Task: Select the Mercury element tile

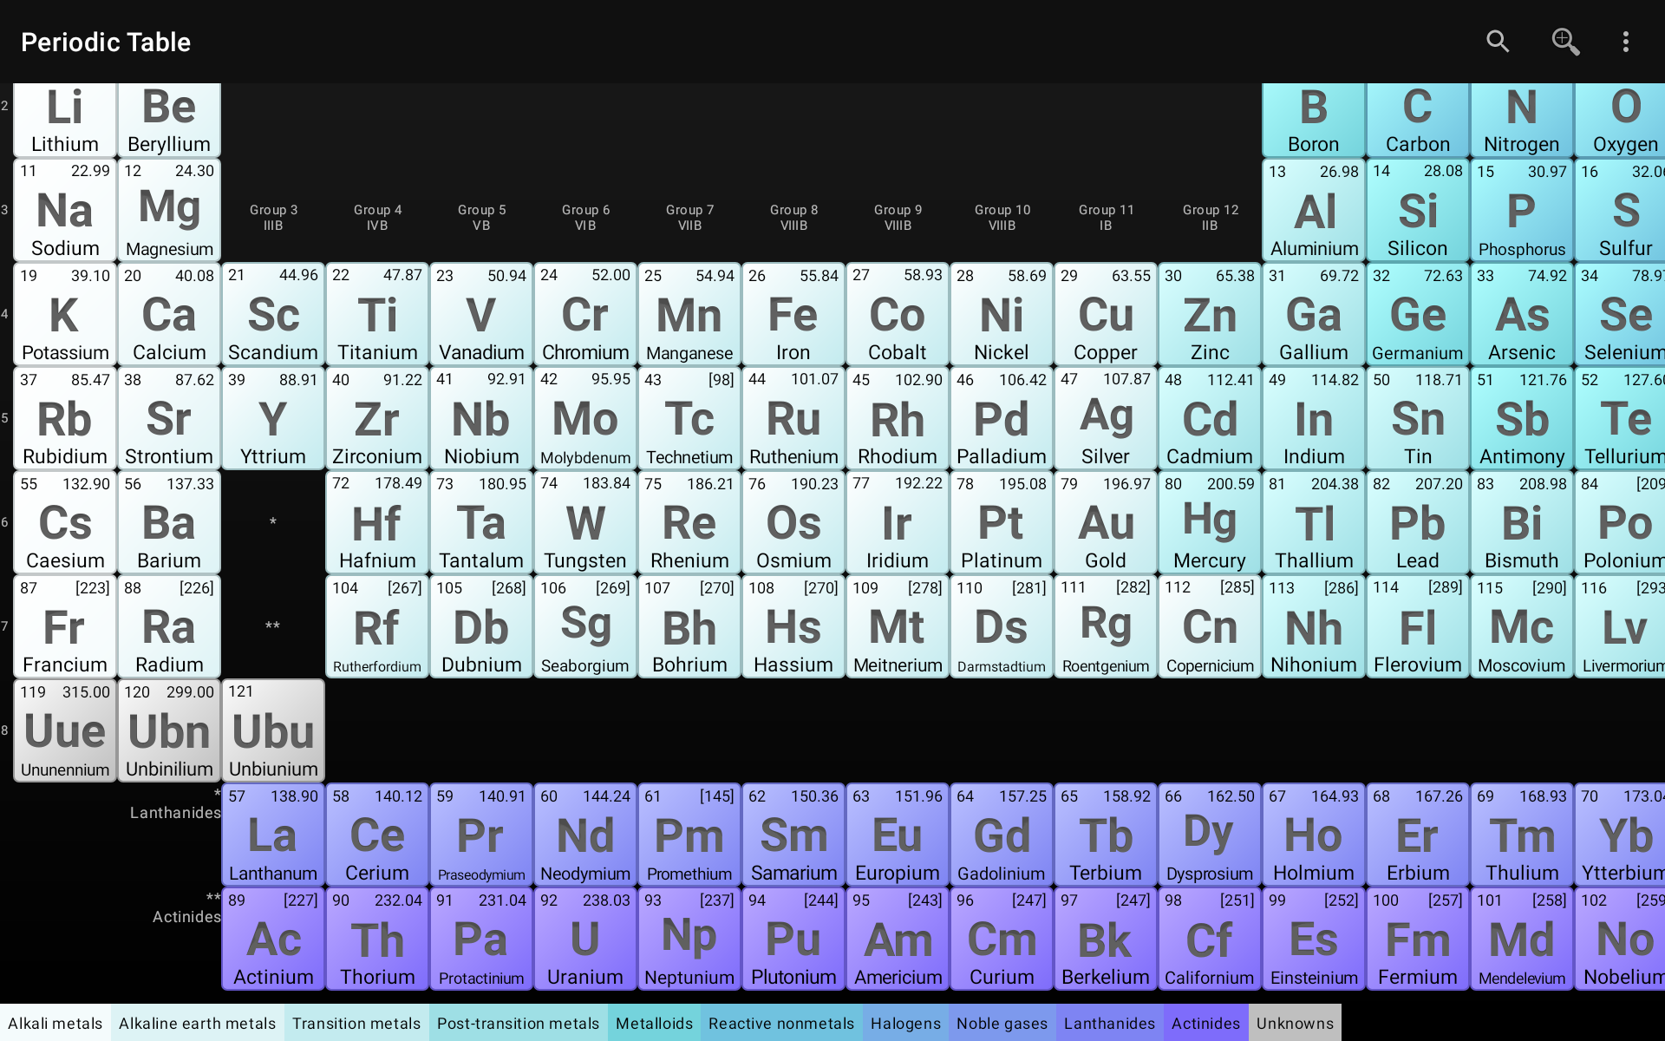Action: [1210, 522]
